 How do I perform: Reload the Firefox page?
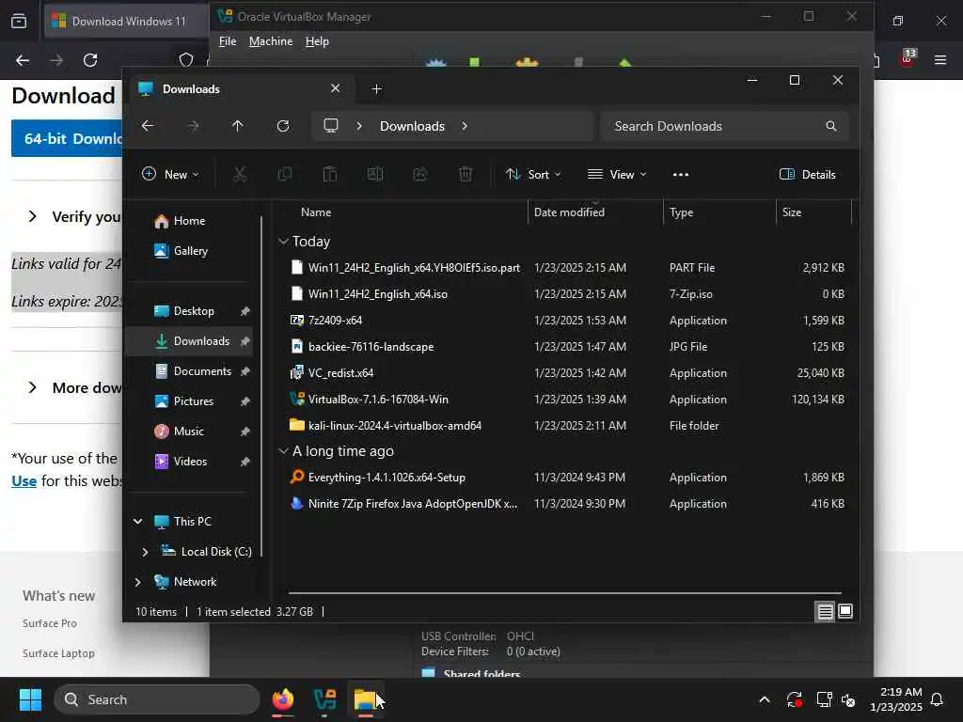[90, 60]
